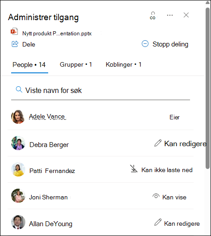
Task: Click the Stopp deling link
Action: point(170,44)
